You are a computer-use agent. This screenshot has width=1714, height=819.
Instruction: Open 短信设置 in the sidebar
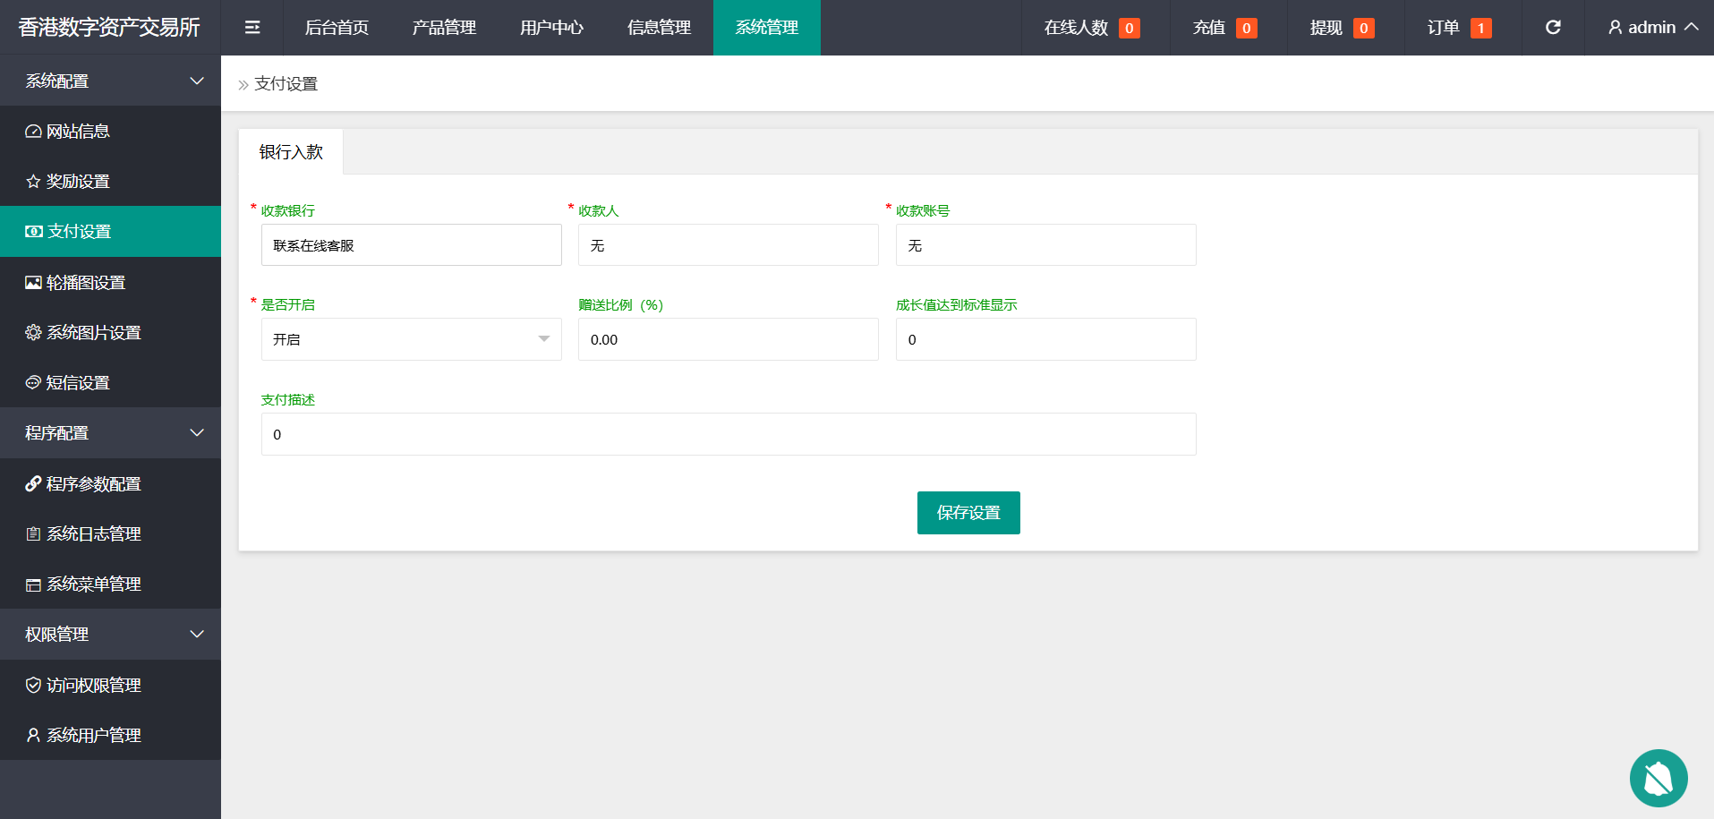[x=110, y=383]
